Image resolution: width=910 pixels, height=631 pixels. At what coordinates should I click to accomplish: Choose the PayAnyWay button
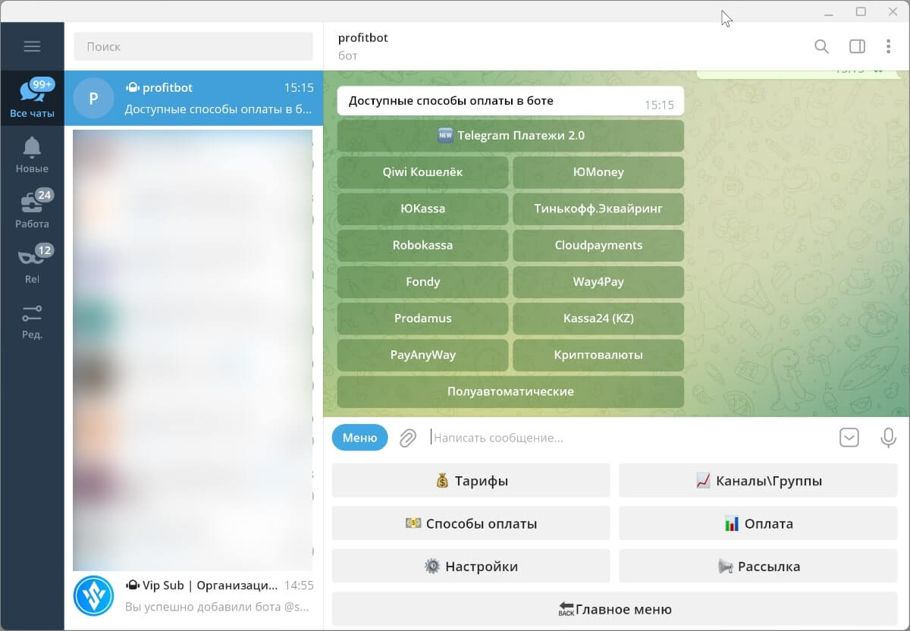(x=422, y=355)
